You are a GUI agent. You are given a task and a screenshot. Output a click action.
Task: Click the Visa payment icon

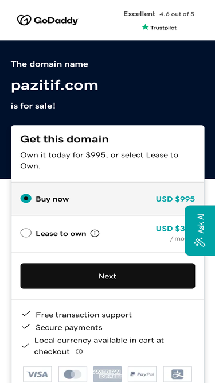(x=37, y=374)
